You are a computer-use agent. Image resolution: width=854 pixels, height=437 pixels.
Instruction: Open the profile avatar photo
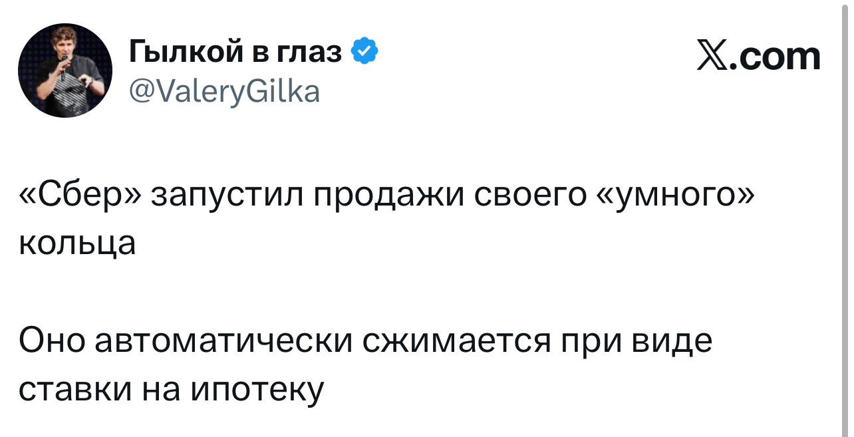click(65, 70)
